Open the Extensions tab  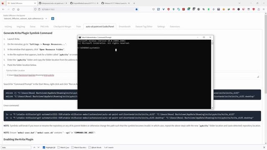(175, 27)
